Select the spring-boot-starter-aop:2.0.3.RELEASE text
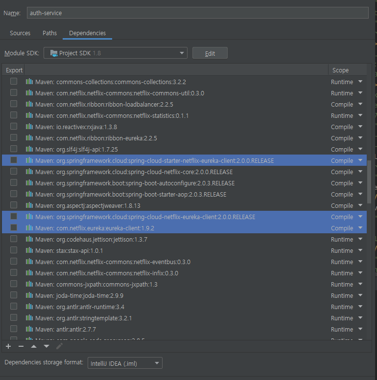 pos(131,195)
